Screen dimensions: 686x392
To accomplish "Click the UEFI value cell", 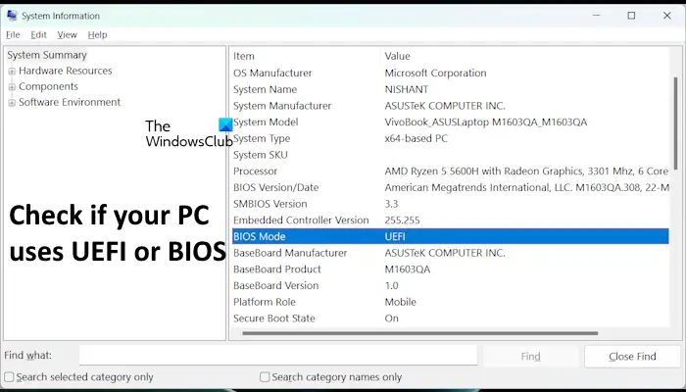I will click(395, 237).
